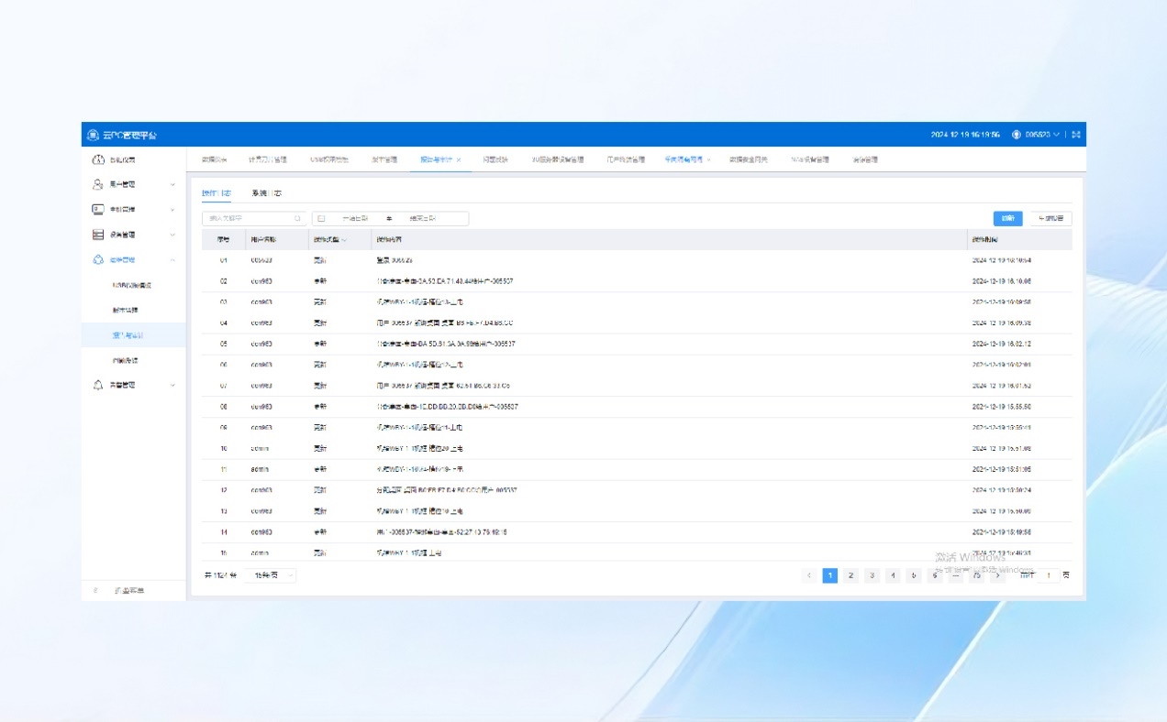
Task: Click the pagination ellipsis to skip pages
Action: (955, 575)
